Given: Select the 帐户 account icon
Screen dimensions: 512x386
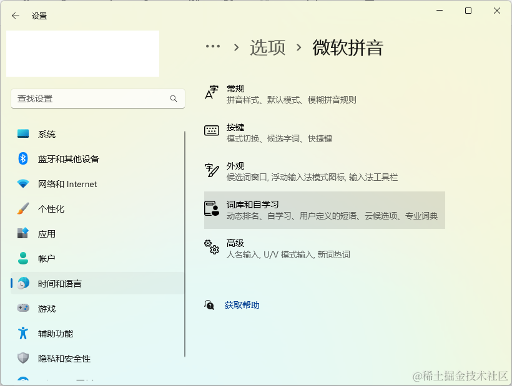Looking at the screenshot, I should pyautogui.click(x=22, y=258).
